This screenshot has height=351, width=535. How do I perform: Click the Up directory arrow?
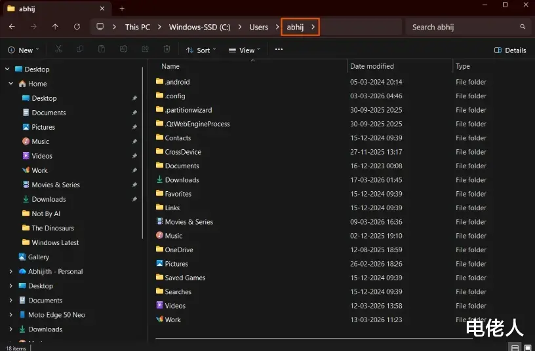[x=55, y=27]
